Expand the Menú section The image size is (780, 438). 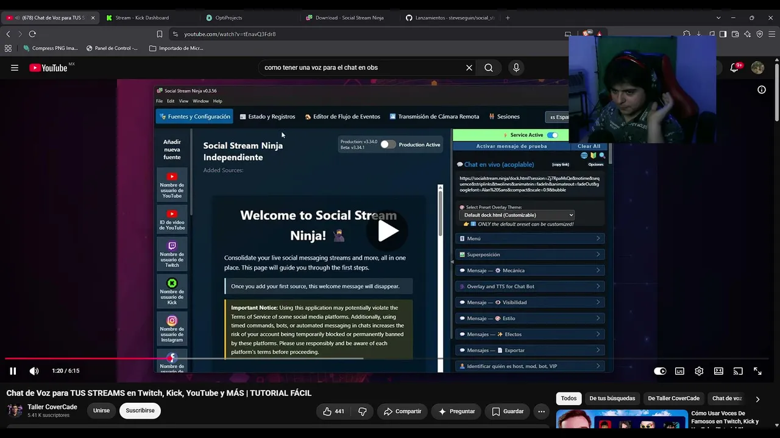530,238
